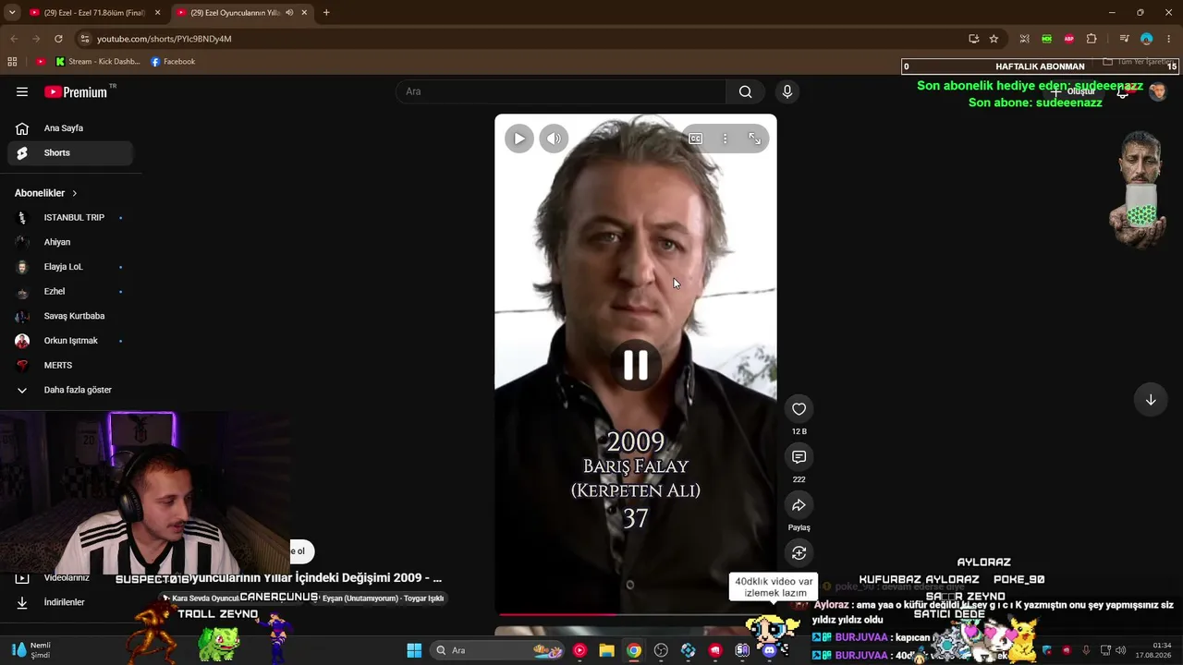Image resolution: width=1183 pixels, height=665 pixels.
Task: Select Shorts in the sidebar
Action: click(70, 152)
